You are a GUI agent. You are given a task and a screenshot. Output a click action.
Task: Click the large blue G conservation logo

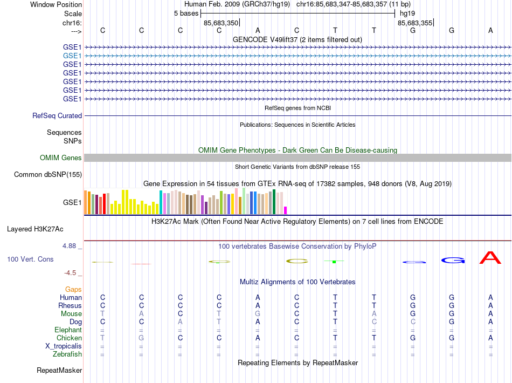(x=453, y=260)
